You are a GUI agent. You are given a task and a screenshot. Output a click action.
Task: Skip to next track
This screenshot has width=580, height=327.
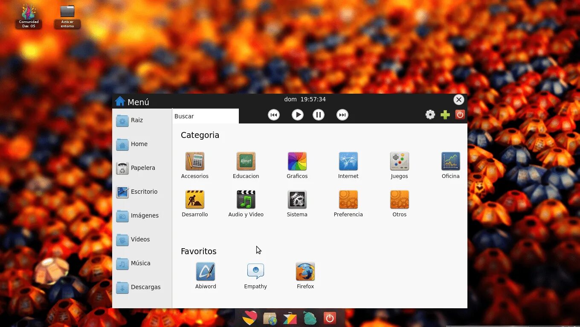(x=342, y=115)
